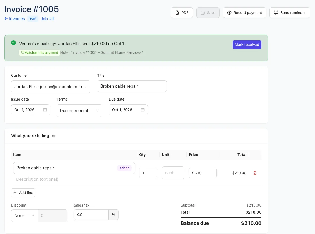The width and height of the screenshot is (315, 234).
Task: Edit the Title field Broken cable repair
Action: click(132, 86)
